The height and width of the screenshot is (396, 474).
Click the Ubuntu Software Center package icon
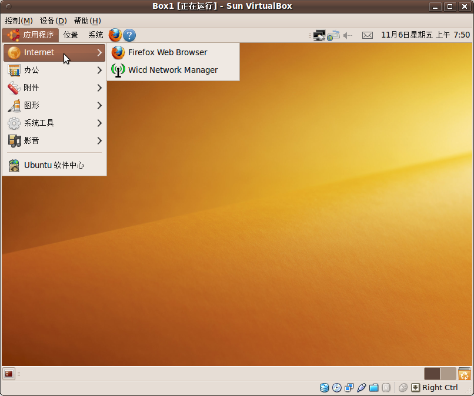coord(14,165)
